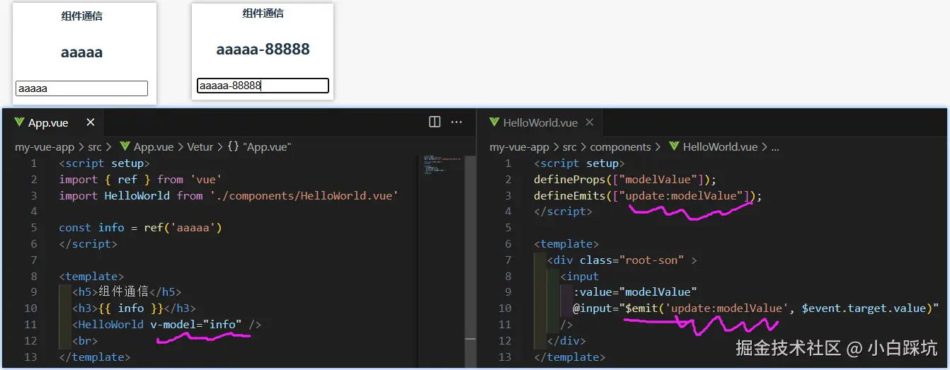Click the Vue icon on the App.vue tab
The height and width of the screenshot is (370, 950).
(x=19, y=122)
